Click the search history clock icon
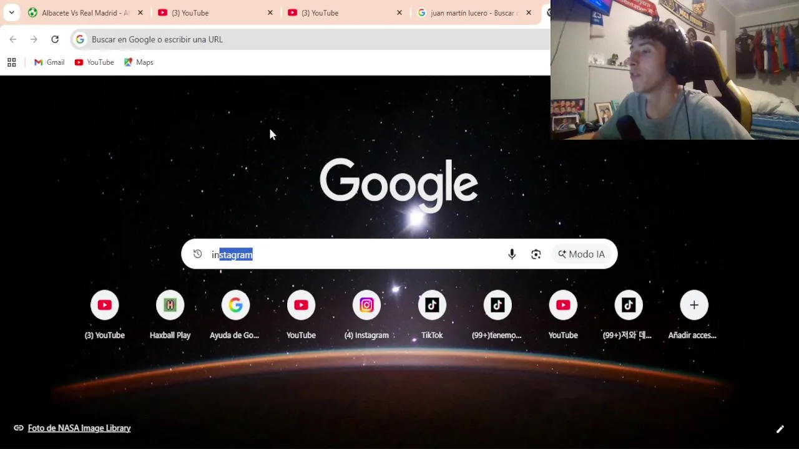The height and width of the screenshot is (449, 799). point(197,254)
